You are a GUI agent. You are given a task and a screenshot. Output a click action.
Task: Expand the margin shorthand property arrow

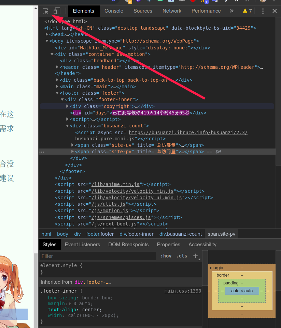pyautogui.click(x=70, y=304)
